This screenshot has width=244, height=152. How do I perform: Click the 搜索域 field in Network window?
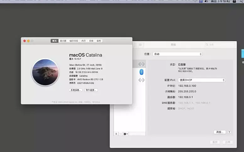tap(186, 109)
